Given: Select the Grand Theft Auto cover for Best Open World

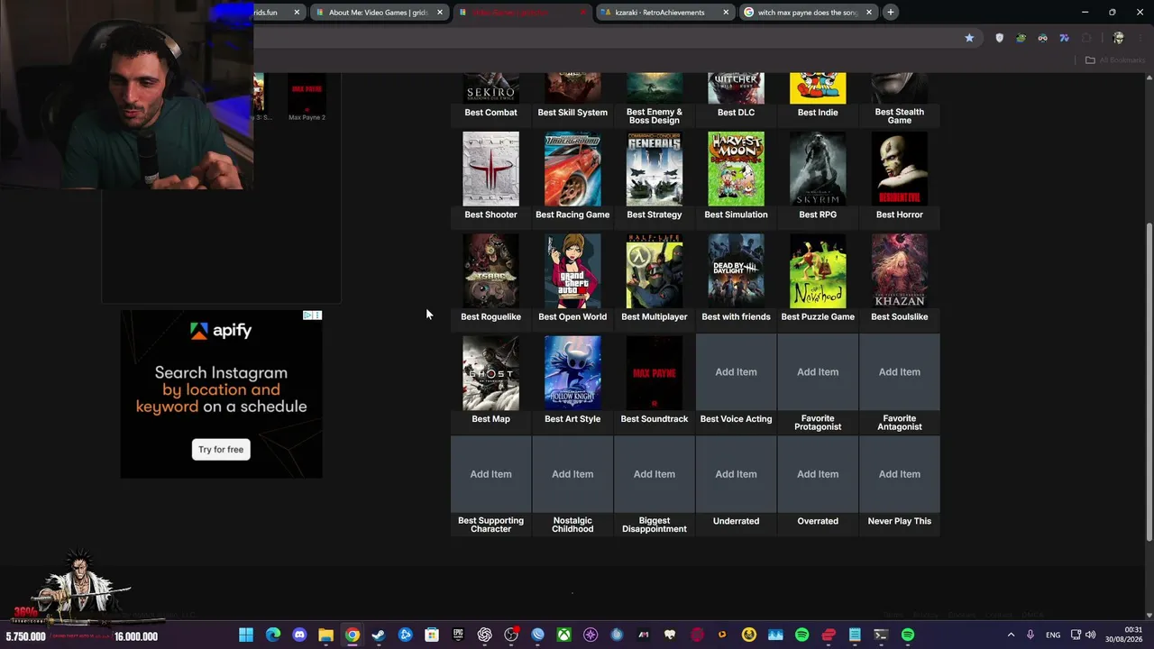Looking at the screenshot, I should tap(572, 271).
